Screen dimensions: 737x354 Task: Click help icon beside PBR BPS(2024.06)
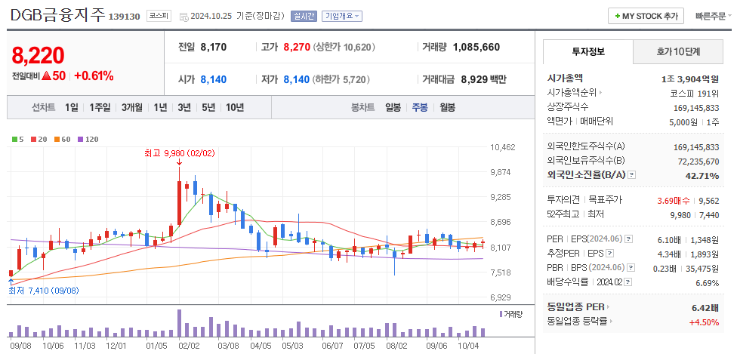tap(631, 268)
